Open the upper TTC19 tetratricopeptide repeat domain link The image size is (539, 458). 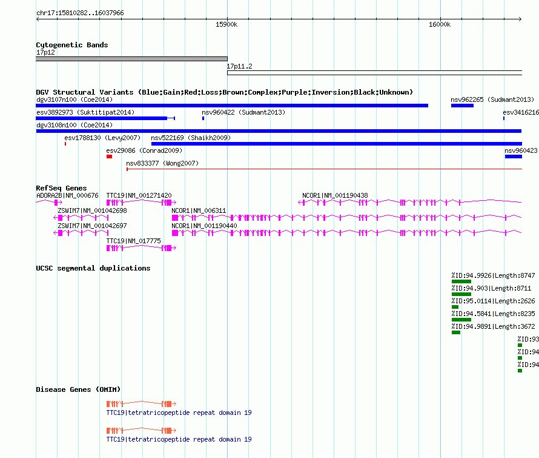[179, 413]
